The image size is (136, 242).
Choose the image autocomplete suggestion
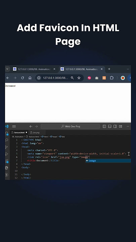tap(108, 161)
